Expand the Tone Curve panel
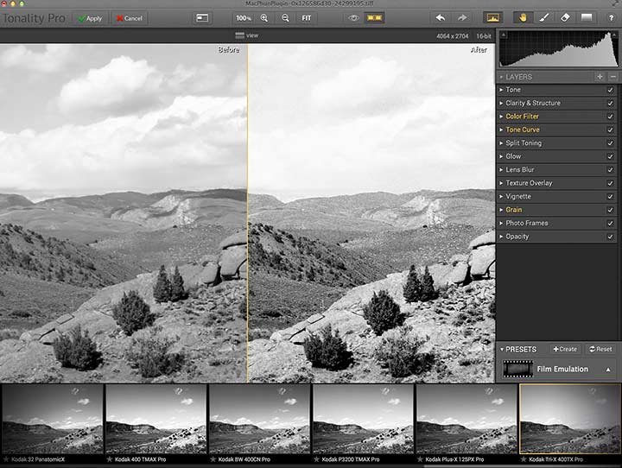Viewport: 622px width, 468px height. coord(501,130)
